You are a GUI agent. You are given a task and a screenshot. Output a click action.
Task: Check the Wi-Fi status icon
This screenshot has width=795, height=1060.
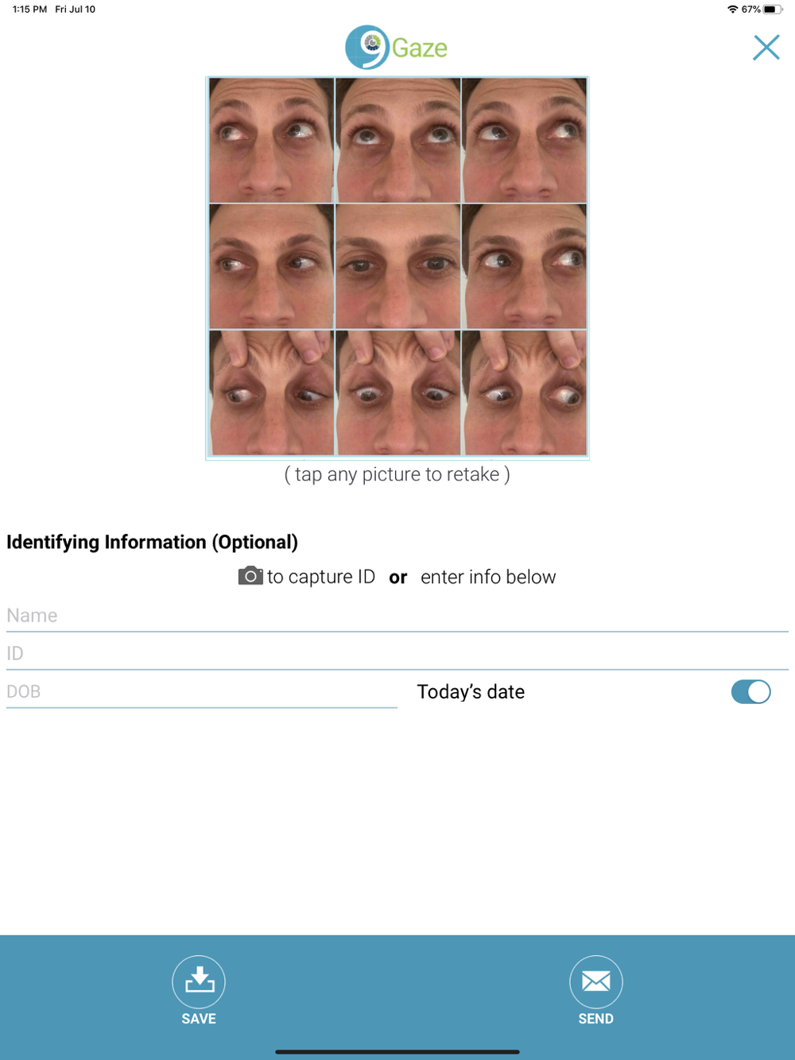coord(732,10)
